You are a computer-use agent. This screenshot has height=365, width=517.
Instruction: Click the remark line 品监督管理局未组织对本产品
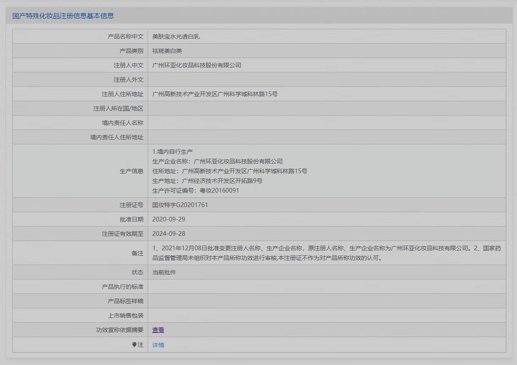pyautogui.click(x=267, y=258)
